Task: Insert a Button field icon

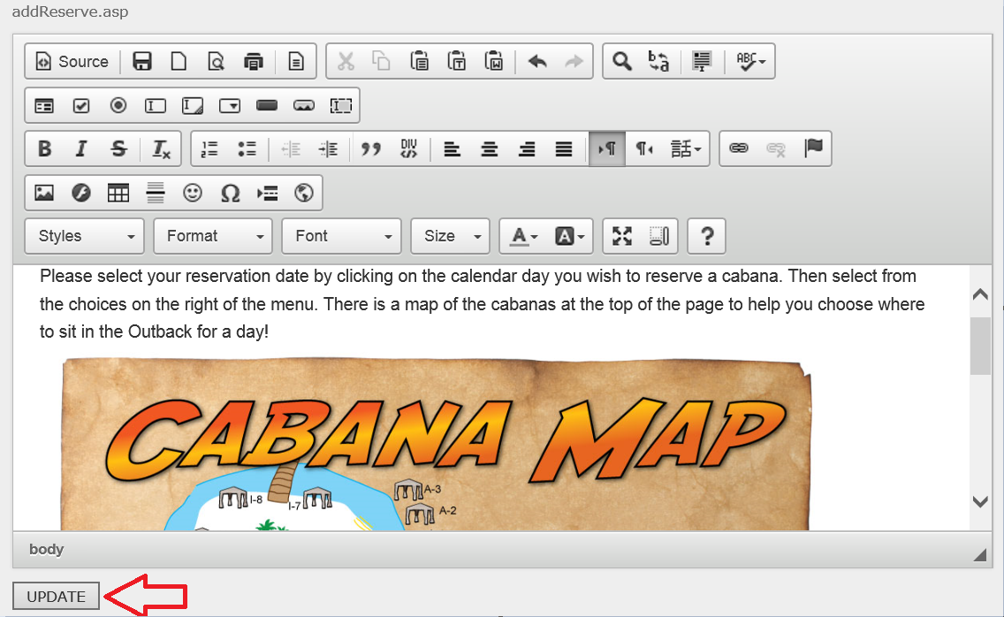Action: click(x=267, y=106)
